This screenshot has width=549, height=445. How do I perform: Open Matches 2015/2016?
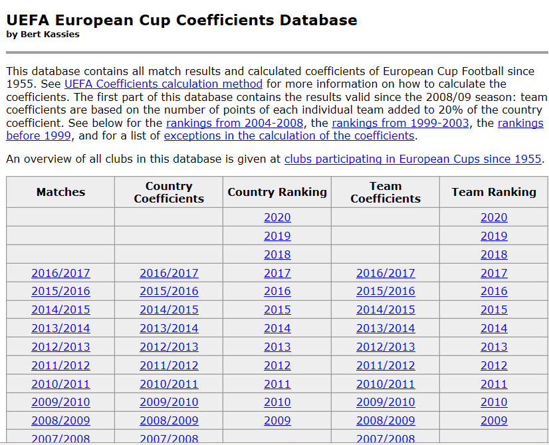tap(61, 291)
